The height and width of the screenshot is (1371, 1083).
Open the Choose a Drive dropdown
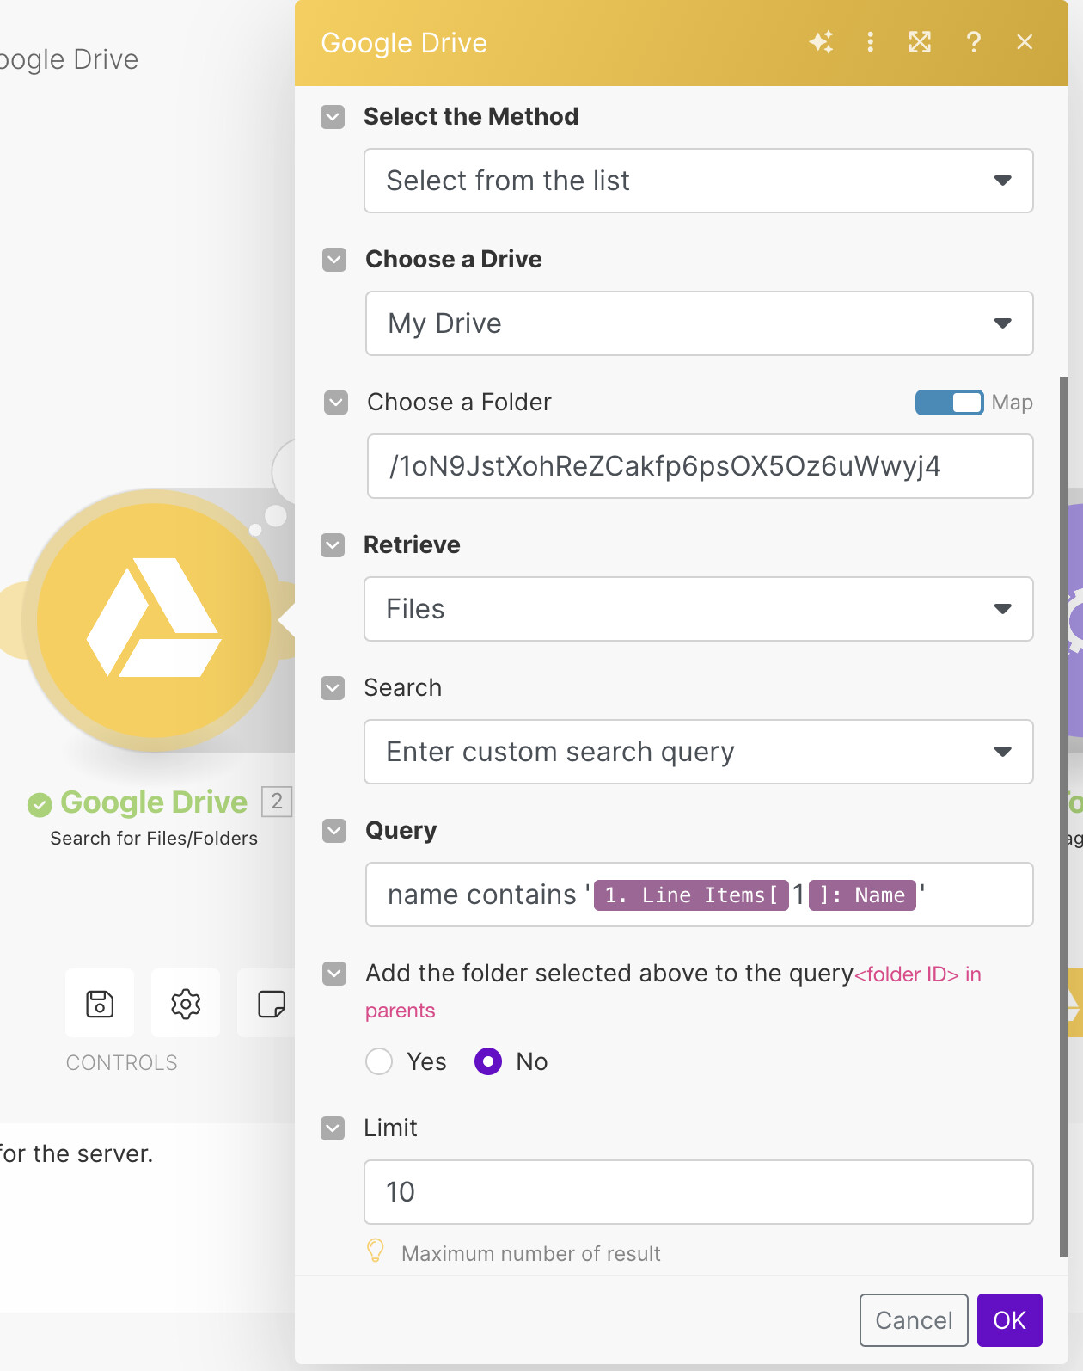(698, 323)
